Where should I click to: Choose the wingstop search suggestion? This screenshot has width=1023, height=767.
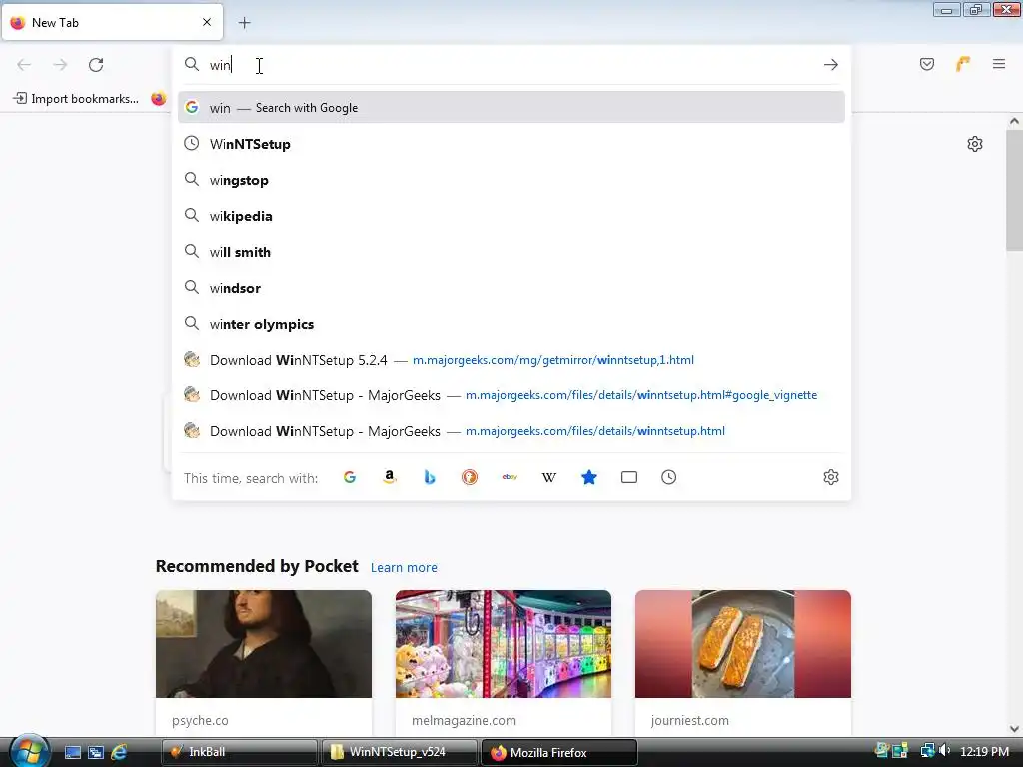(511, 180)
